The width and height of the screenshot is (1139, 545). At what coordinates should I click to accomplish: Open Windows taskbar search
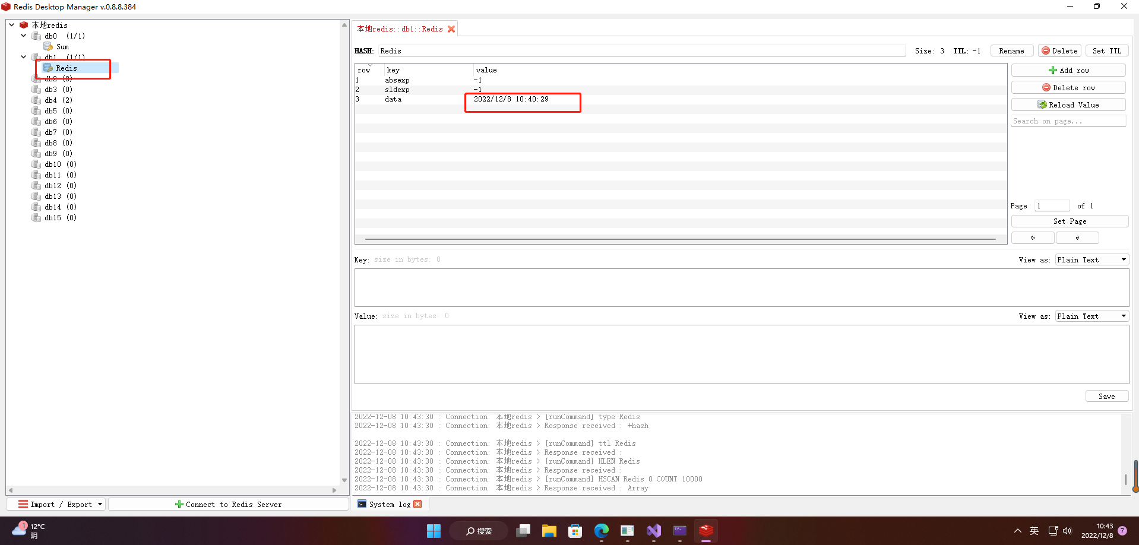[x=479, y=531]
